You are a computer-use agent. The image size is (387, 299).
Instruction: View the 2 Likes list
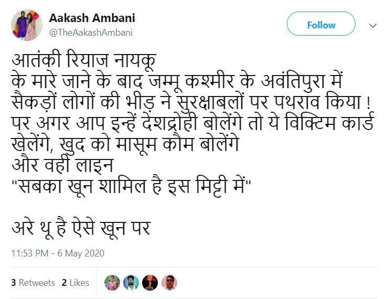click(x=76, y=283)
